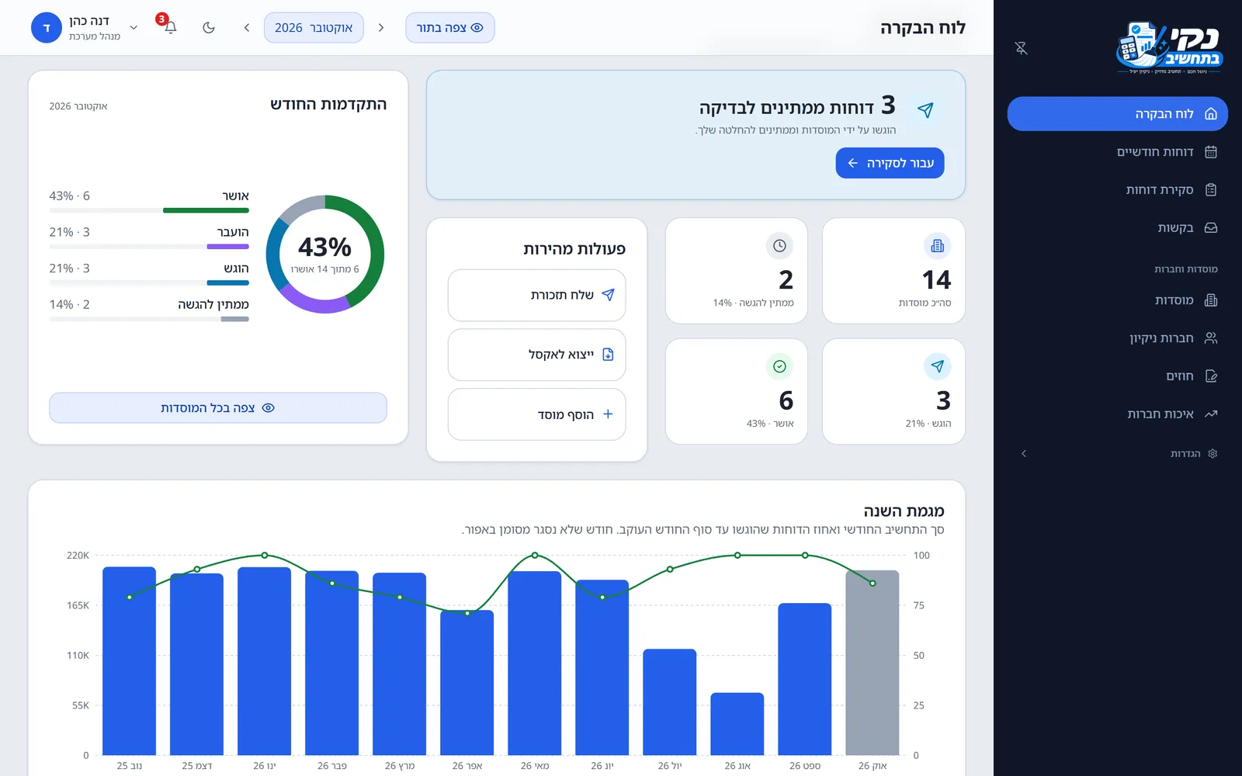Open לוח הבקרה in the sidebar
The image size is (1242, 776).
pos(1118,114)
